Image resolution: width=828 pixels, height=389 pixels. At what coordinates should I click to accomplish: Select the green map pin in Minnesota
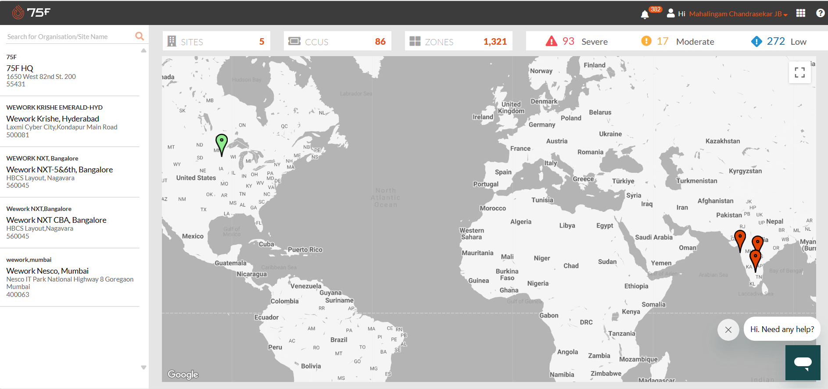222,145
